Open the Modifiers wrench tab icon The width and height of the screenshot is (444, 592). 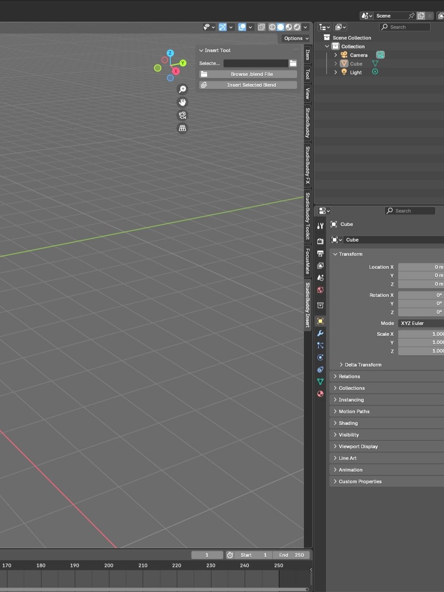point(320,333)
